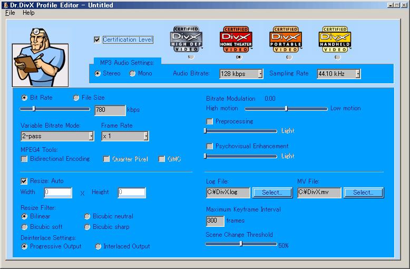Choose Stereo audio mode

[97, 73]
